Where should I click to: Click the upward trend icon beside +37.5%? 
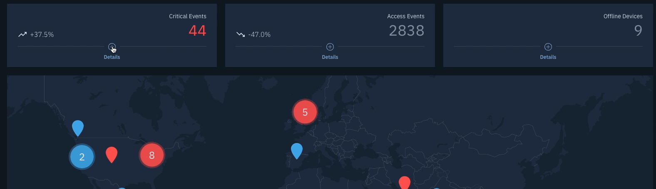coord(22,34)
